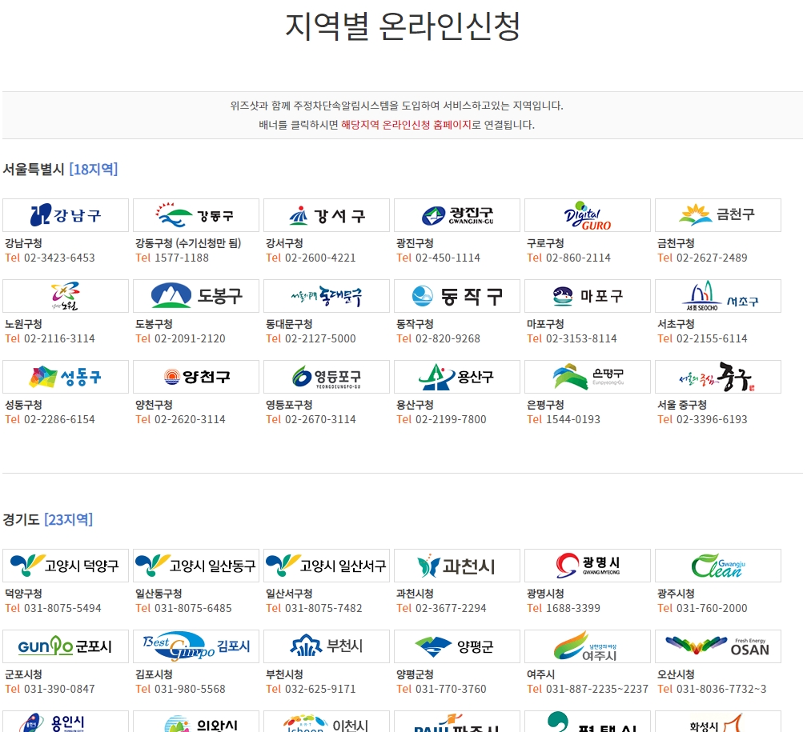Open the 이천시 Icheon banner

(327, 722)
